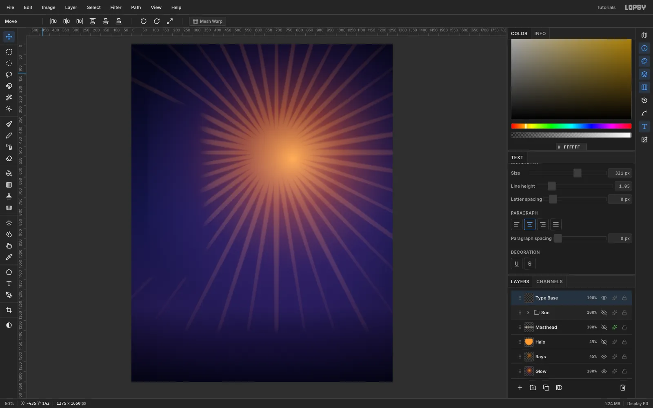This screenshot has width=653, height=408.
Task: Open the File menu
Action: point(10,7)
